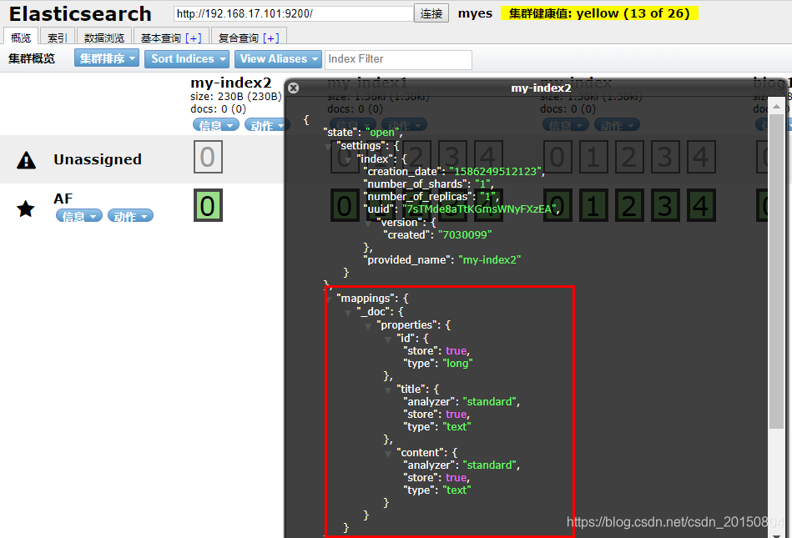
Task: Click the uuid value 7sTMde8aTtKGmsWNyFXzEA
Action: point(479,209)
